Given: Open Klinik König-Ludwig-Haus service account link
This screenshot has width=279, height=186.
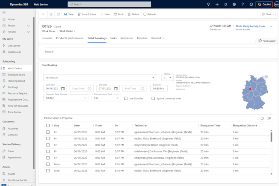Looking at the screenshot, I should pyautogui.click(x=250, y=26).
